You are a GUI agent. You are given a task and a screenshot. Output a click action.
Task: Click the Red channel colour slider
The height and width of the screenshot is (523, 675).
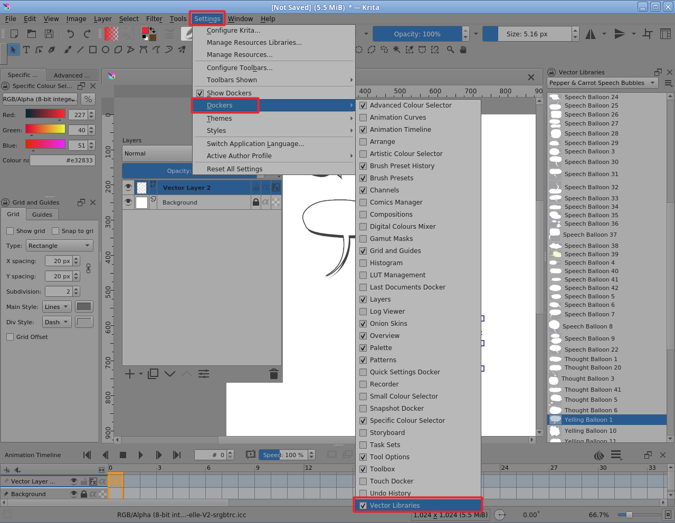tap(45, 114)
